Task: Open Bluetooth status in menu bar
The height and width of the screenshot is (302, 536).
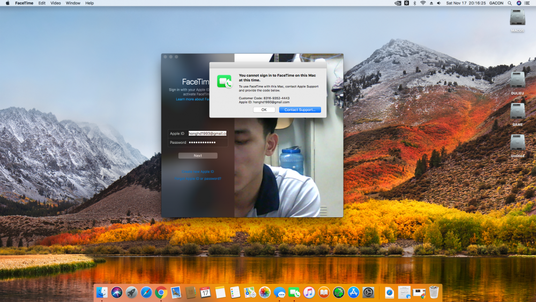Action: (415, 3)
